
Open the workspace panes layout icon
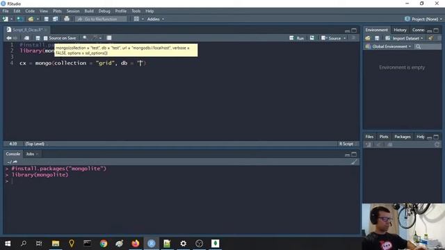coord(136,19)
